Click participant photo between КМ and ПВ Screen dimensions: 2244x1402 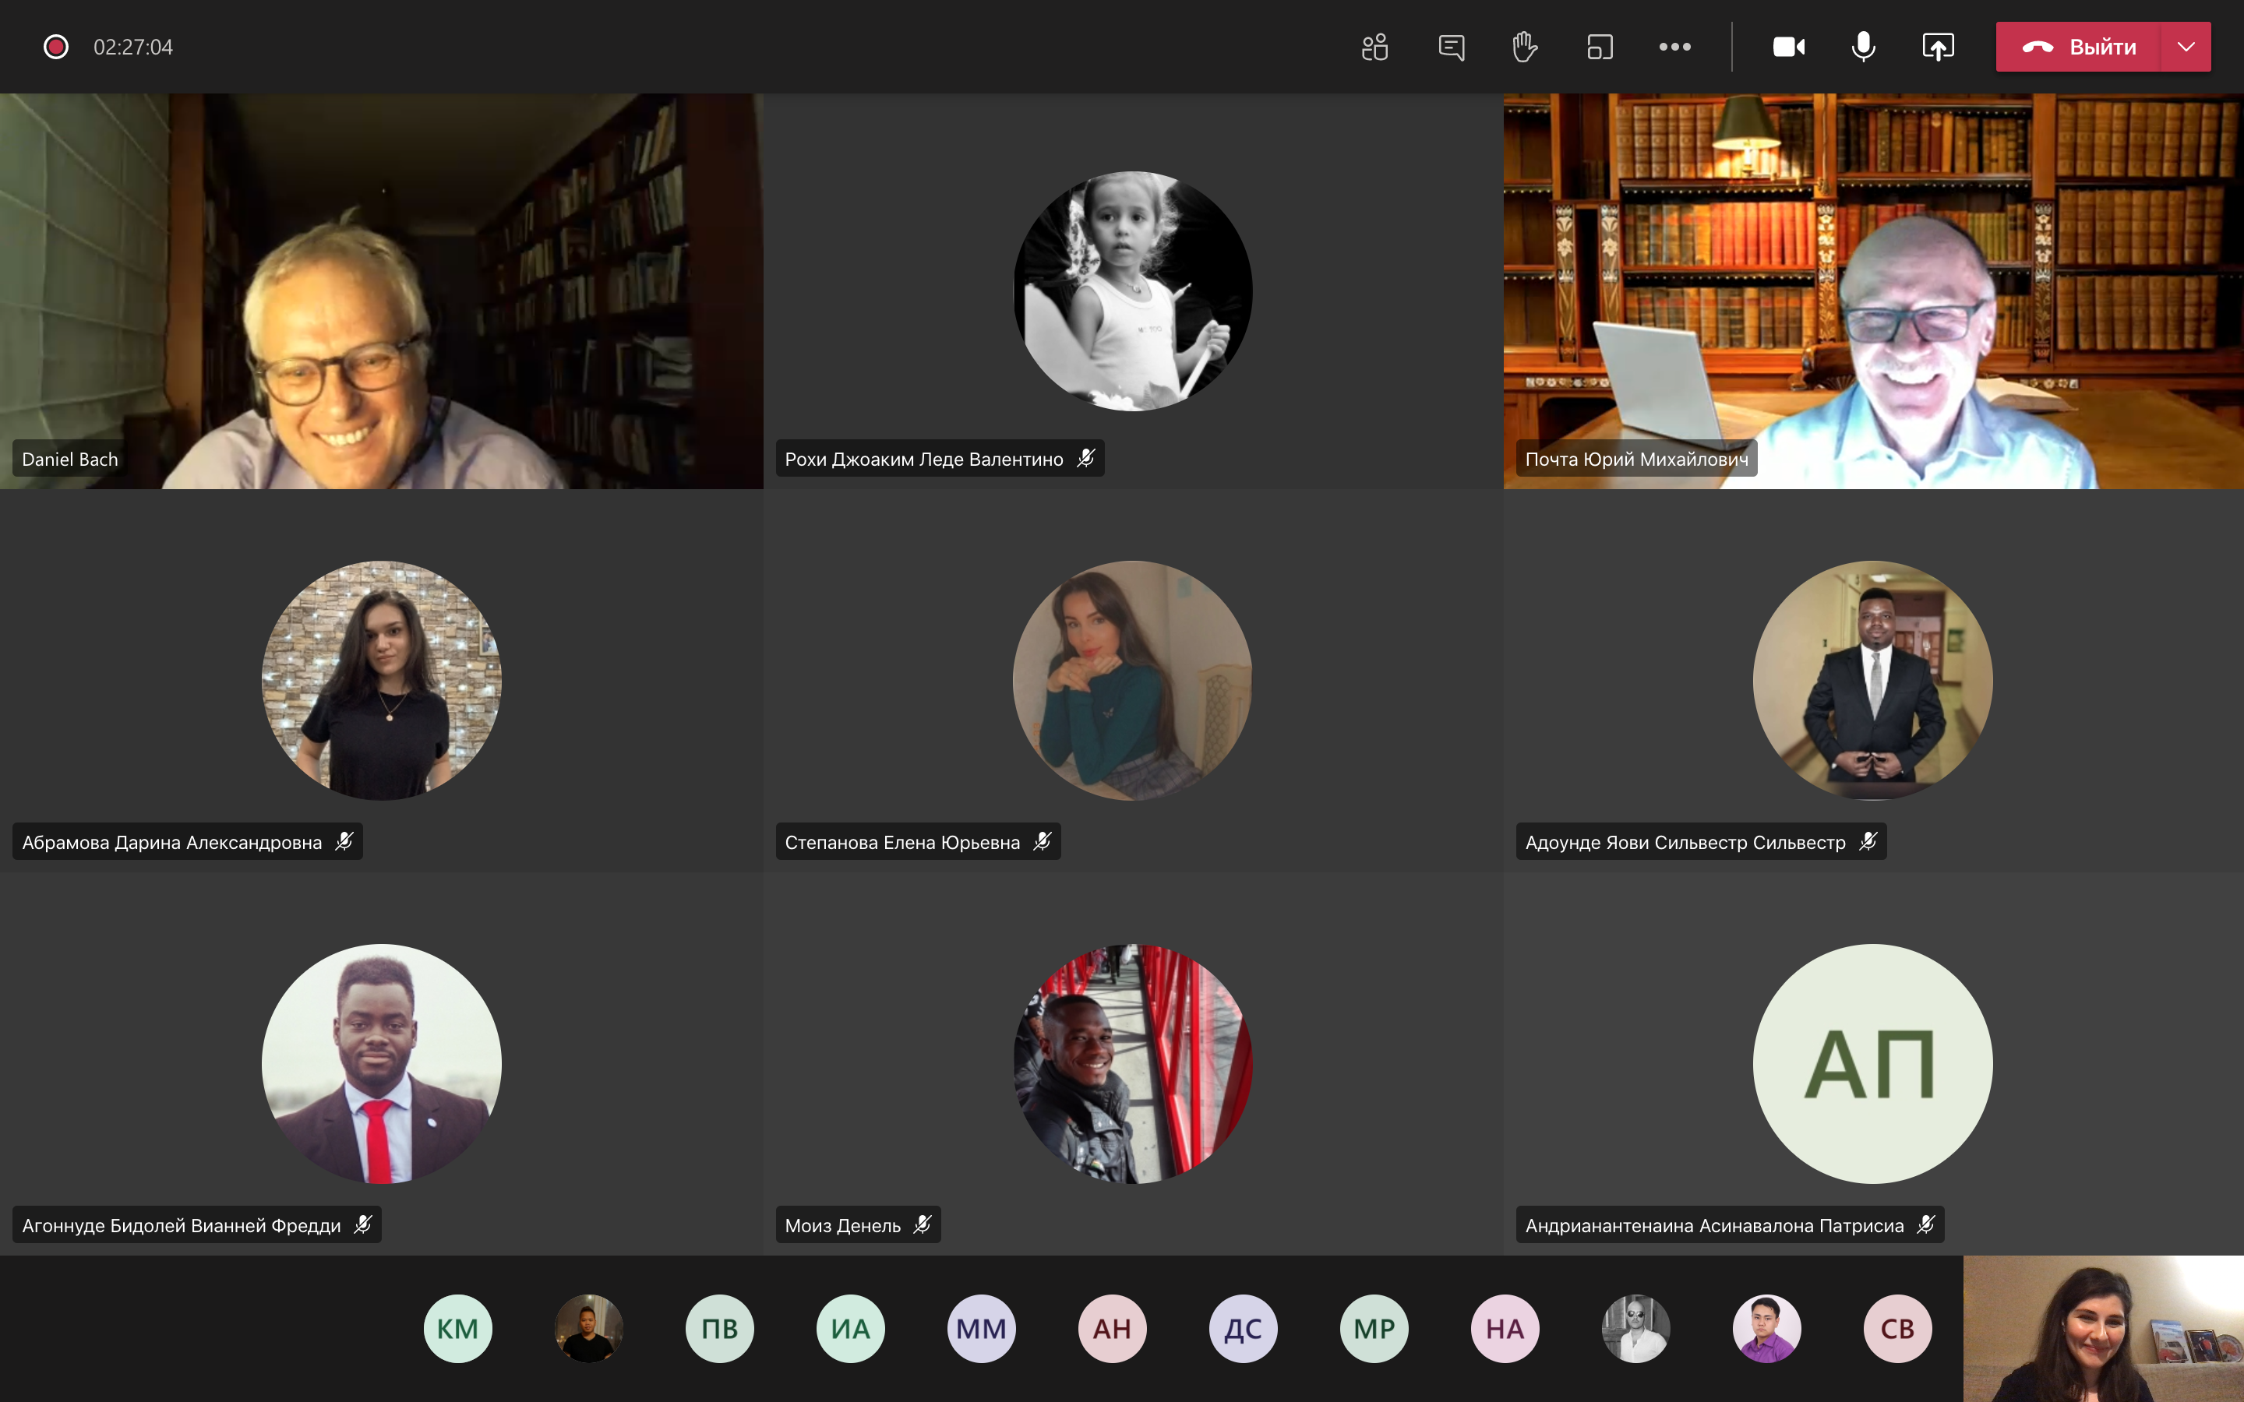589,1329
